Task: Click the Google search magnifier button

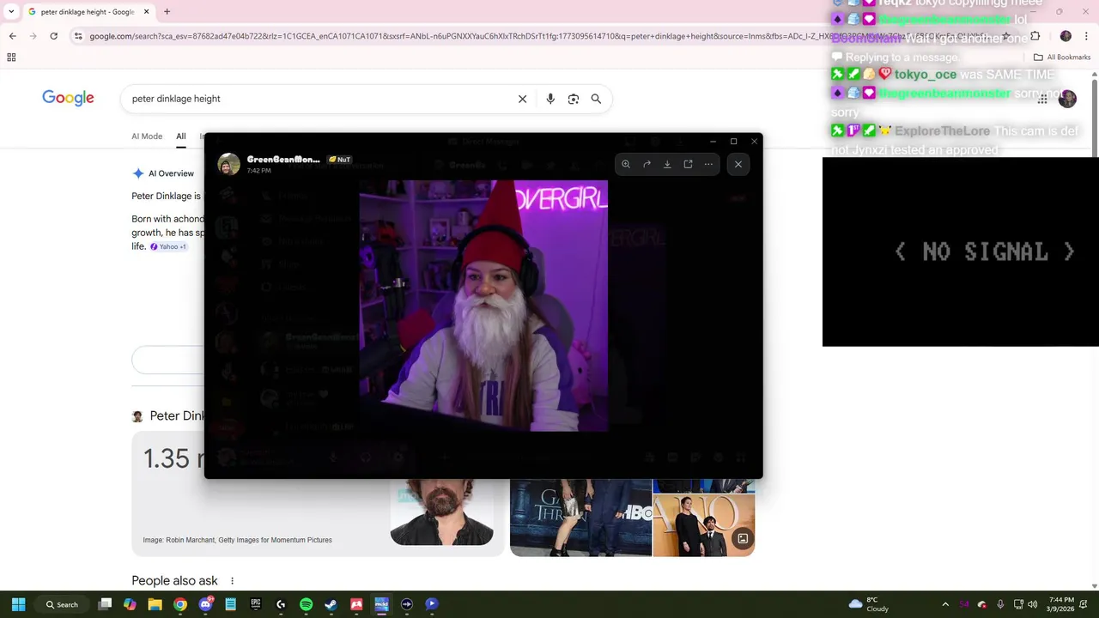Action: (596, 99)
